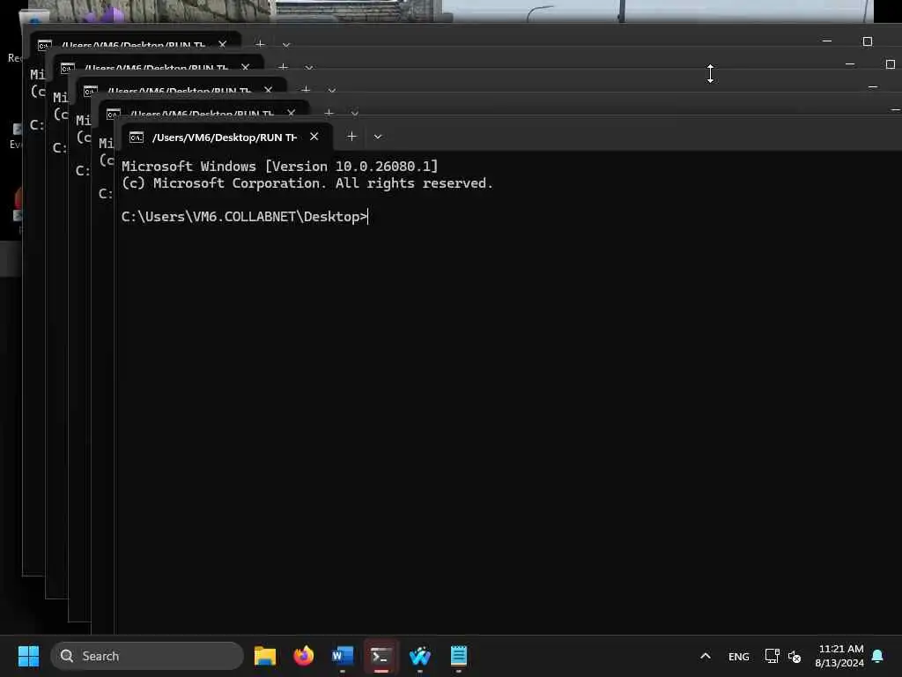Screen dimensions: 902x677
Task: Switch to Terminal via taskbar icon
Action: coord(381,656)
